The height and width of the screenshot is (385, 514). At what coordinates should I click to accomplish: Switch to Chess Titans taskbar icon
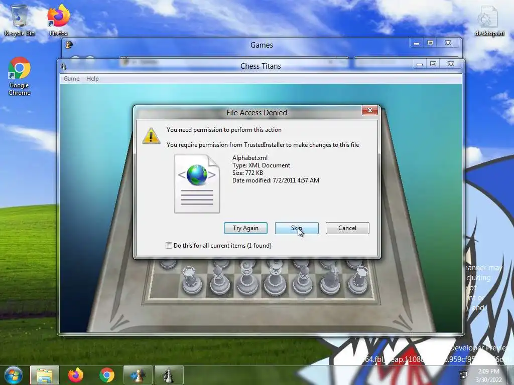click(x=169, y=375)
